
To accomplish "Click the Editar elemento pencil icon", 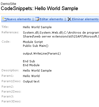I will pos(37,19).
